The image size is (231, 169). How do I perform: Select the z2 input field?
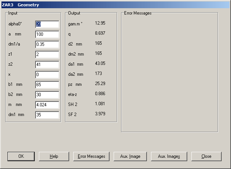click(x=47, y=65)
